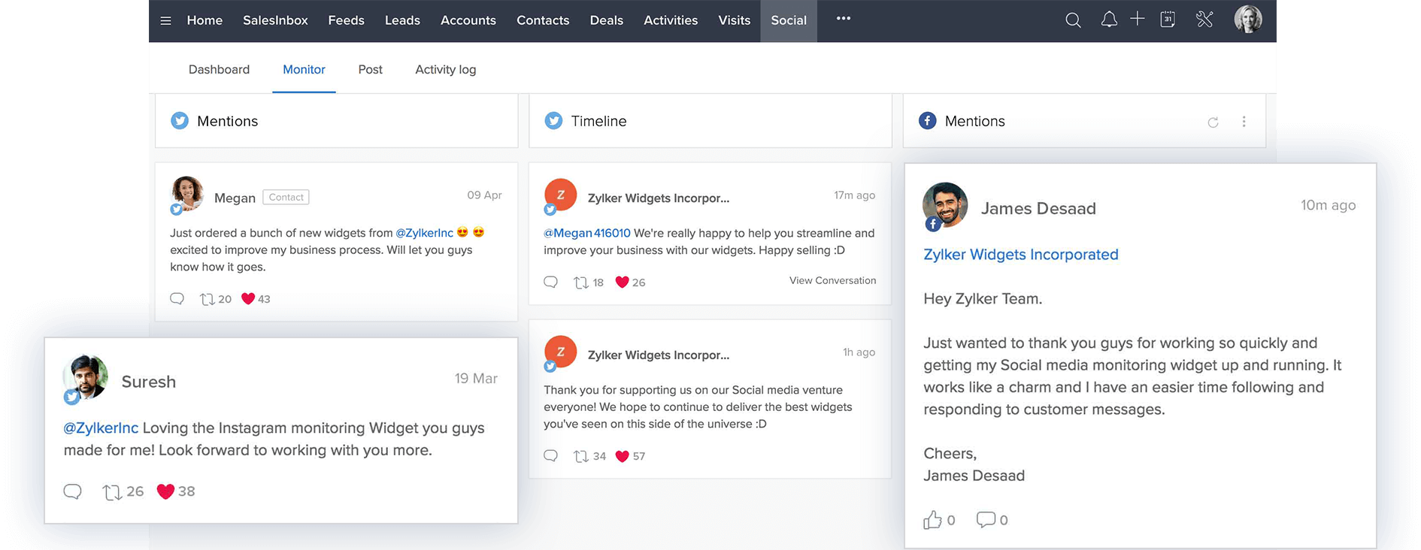Open the Zylker Widgets Incorporated page link

pos(1021,254)
